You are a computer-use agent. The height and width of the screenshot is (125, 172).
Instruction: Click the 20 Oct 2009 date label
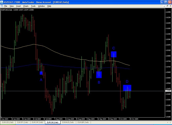pos(134,119)
